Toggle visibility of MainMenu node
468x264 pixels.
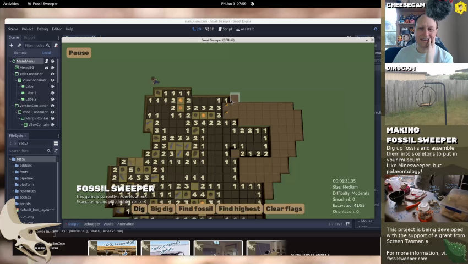point(52,61)
